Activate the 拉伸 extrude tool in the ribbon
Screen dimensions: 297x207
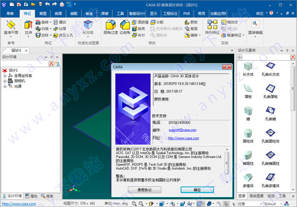[x=28, y=28]
